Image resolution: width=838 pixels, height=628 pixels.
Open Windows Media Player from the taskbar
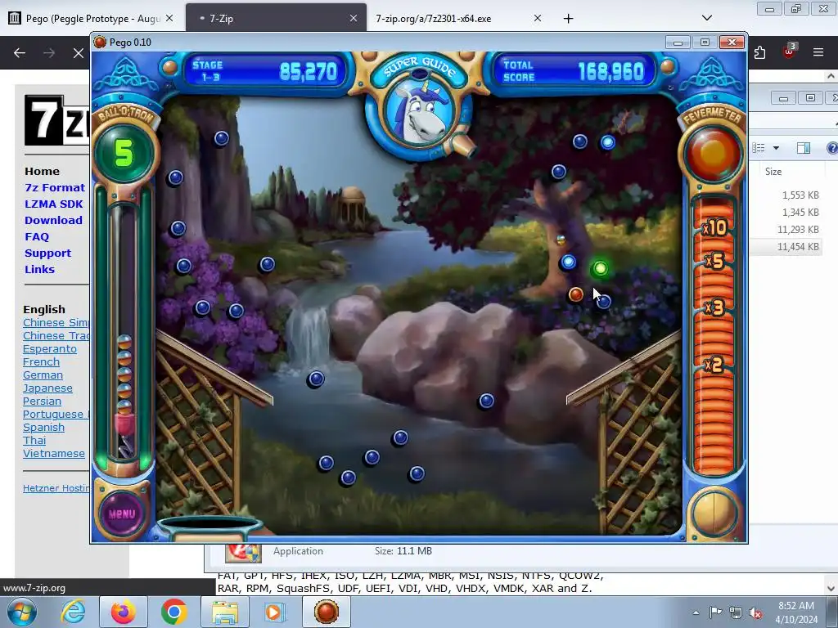275,612
